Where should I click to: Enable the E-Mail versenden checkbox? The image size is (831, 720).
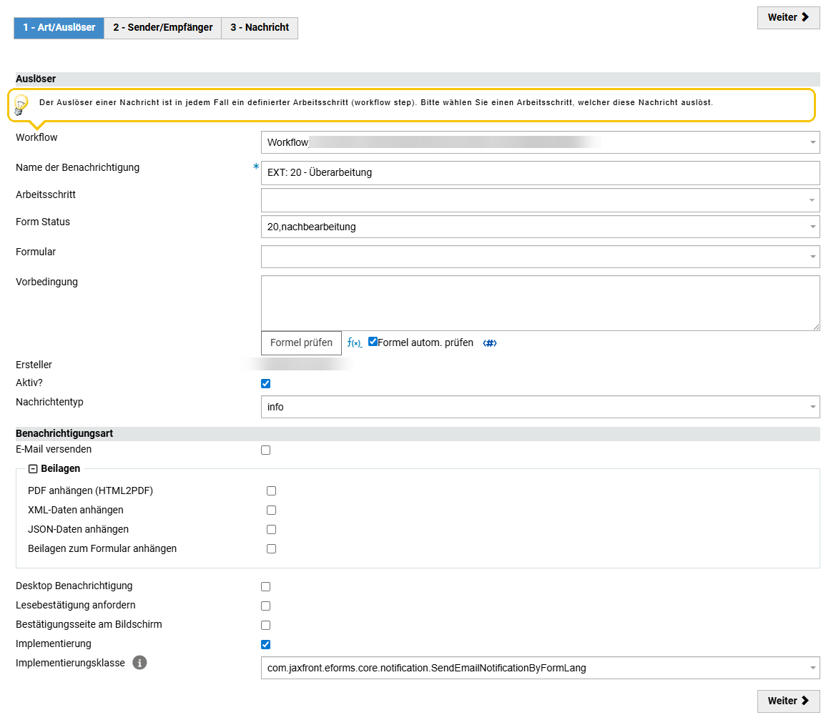point(266,450)
